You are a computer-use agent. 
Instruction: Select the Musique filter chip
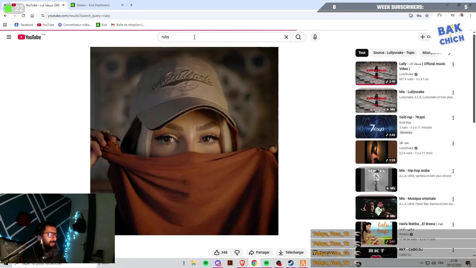tap(431, 53)
